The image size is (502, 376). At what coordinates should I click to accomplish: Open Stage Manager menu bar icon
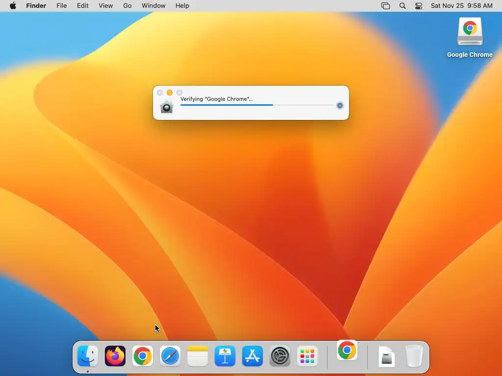385,6
